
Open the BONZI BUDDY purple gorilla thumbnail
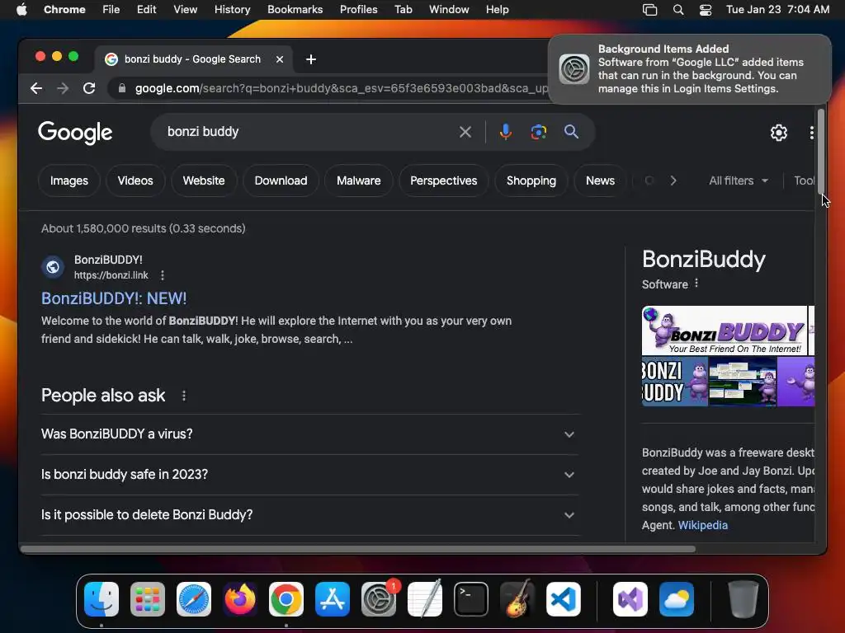click(x=675, y=382)
